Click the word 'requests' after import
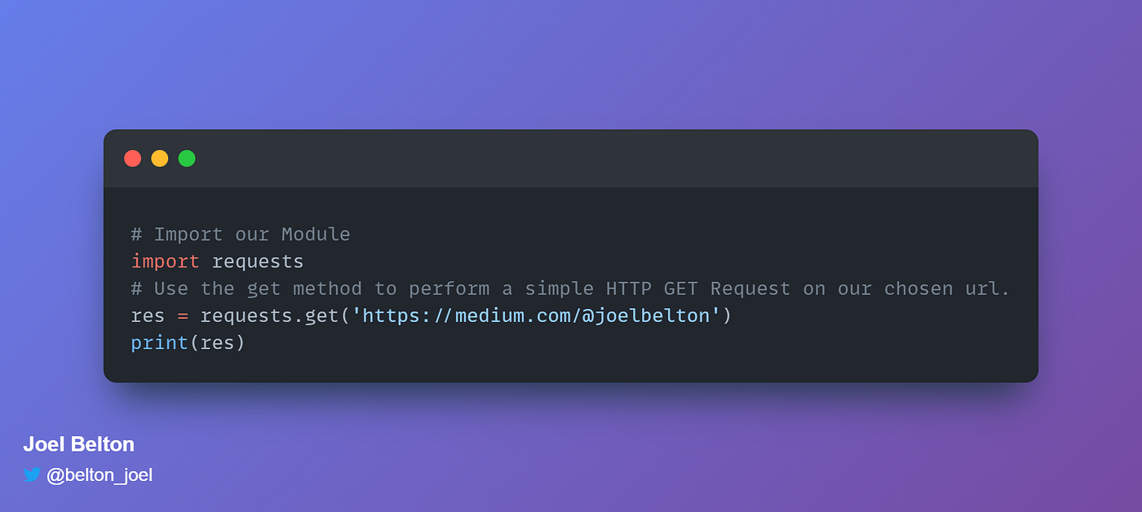This screenshot has height=512, width=1142. click(258, 262)
